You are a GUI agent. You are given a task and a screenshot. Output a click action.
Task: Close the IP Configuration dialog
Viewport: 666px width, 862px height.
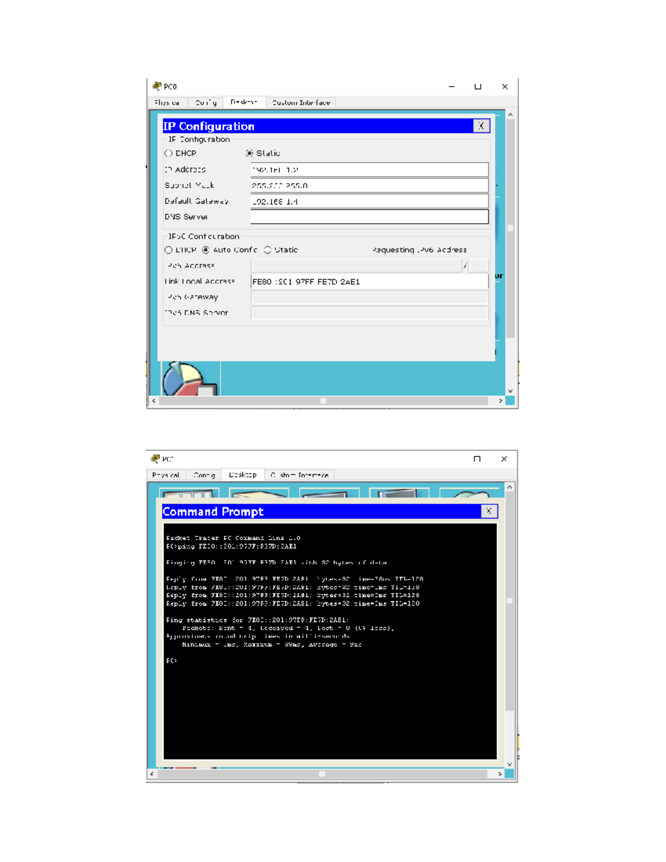click(481, 126)
